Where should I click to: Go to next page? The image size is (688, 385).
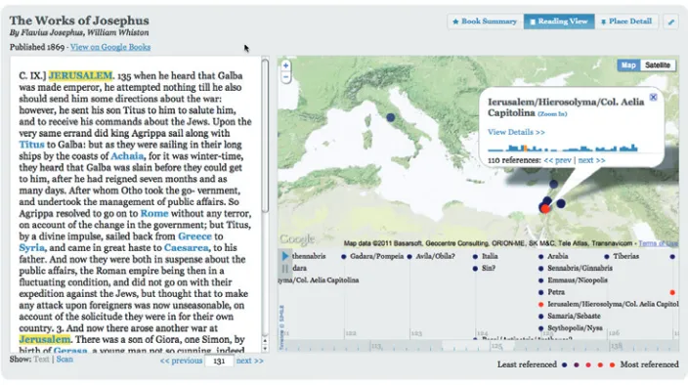249,361
